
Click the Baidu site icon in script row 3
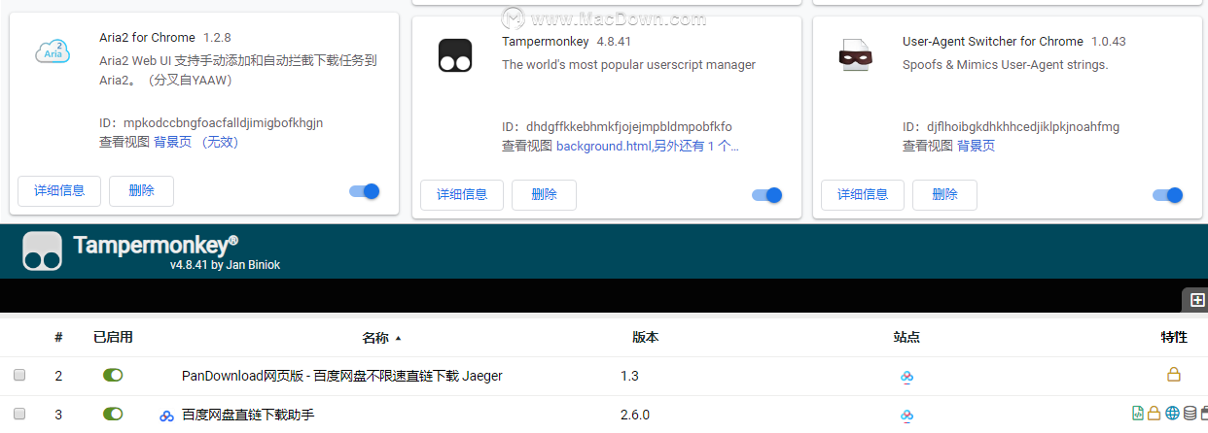(x=906, y=416)
